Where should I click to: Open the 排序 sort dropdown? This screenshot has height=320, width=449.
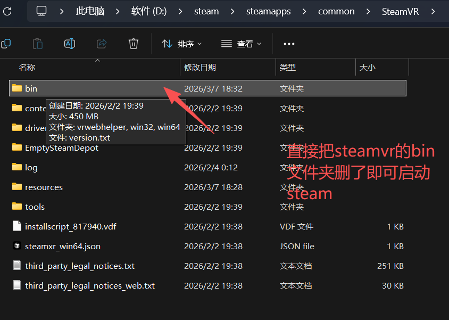[x=182, y=44]
